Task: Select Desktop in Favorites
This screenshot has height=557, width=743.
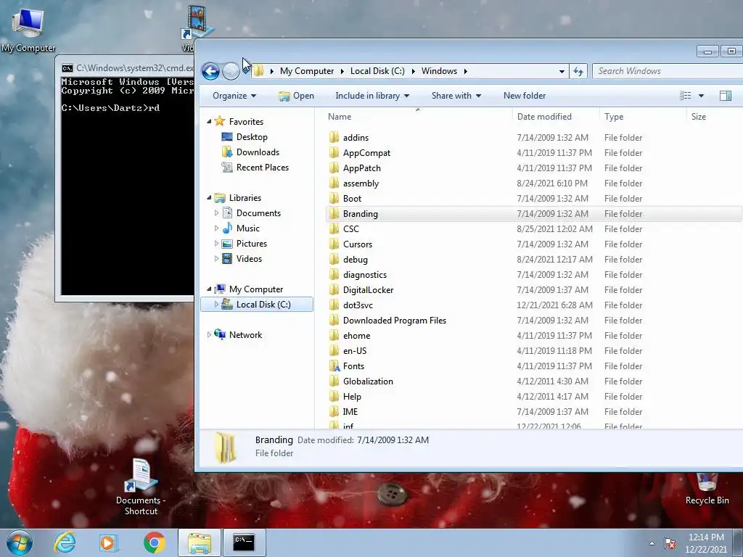Action: coord(252,137)
